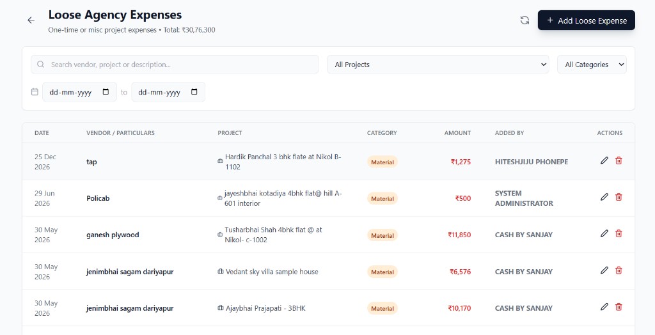This screenshot has width=655, height=335.
Task: Go back using the left arrow icon
Action: point(31,20)
